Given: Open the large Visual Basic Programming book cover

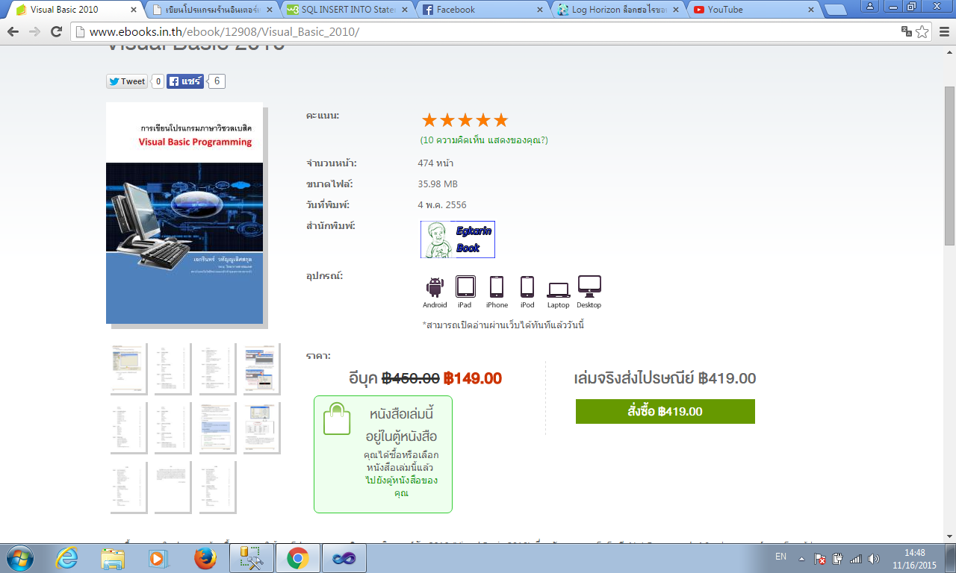Looking at the screenshot, I should (x=184, y=213).
